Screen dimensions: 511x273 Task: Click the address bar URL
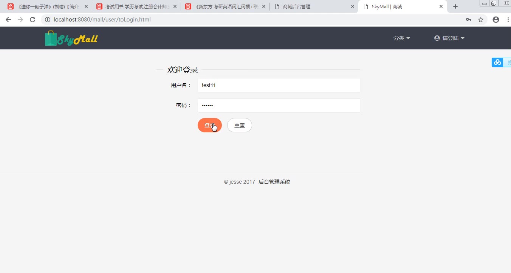click(102, 20)
